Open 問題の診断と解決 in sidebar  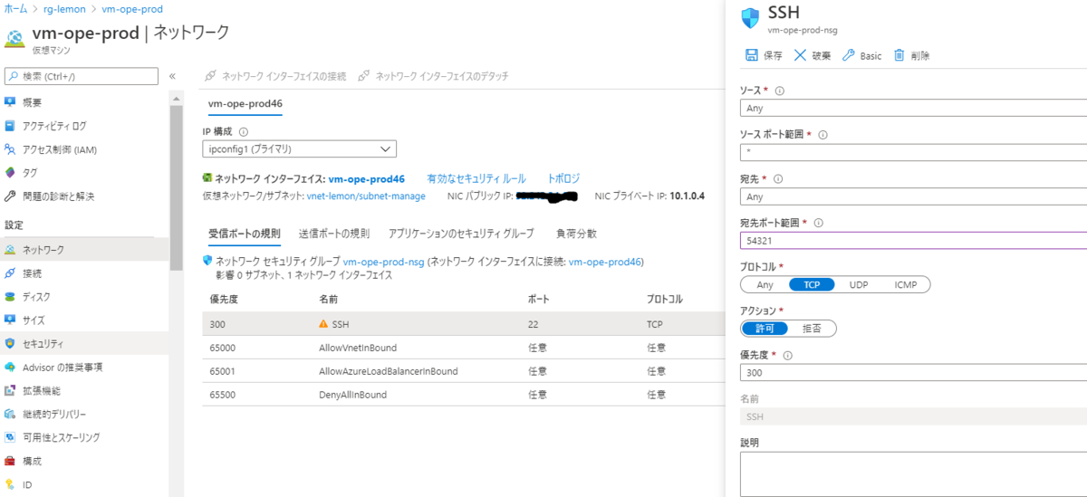(x=58, y=196)
